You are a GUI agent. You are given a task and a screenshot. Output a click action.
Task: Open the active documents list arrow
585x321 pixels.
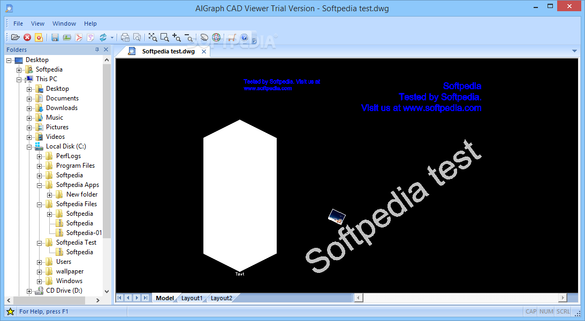click(x=574, y=51)
